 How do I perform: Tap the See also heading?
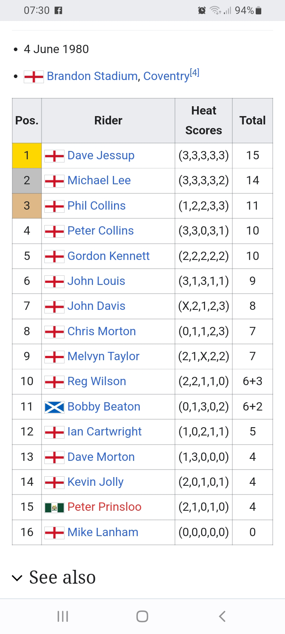pyautogui.click(x=62, y=577)
